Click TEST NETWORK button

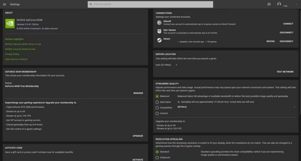click(x=285, y=72)
